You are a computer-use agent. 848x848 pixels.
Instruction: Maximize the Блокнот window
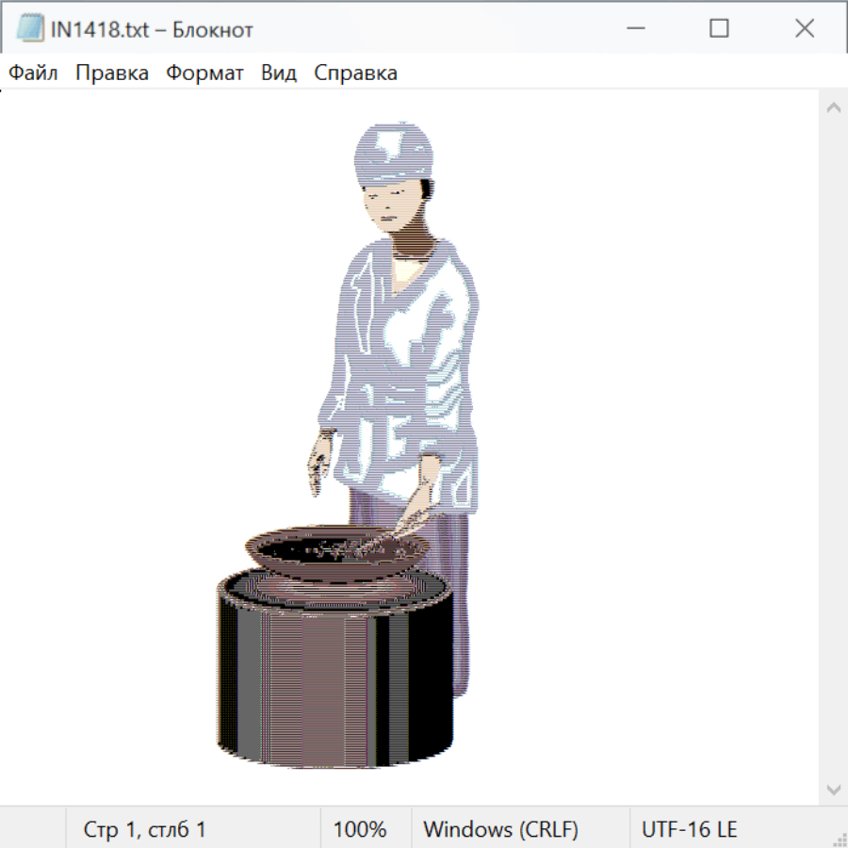[719, 29]
